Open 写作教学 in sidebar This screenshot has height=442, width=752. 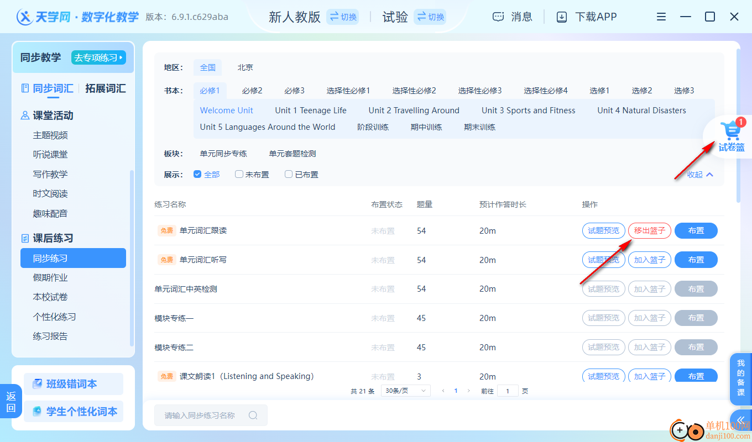click(50, 174)
